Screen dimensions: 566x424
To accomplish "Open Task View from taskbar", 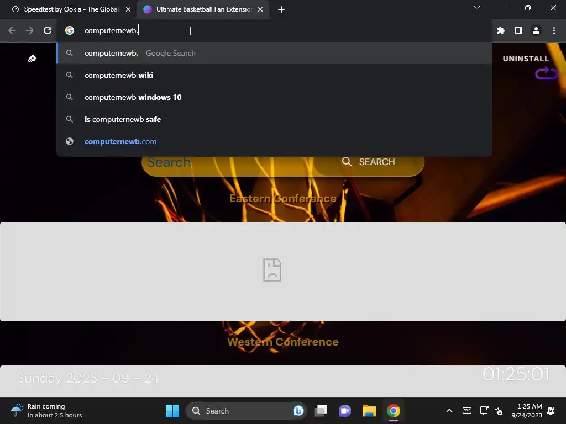I will pos(321,411).
